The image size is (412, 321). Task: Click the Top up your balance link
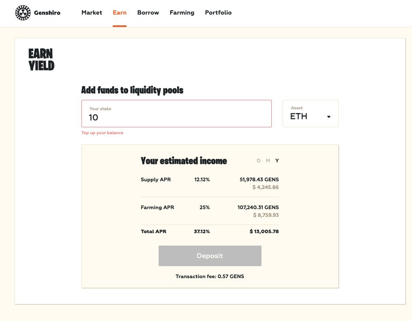click(102, 133)
